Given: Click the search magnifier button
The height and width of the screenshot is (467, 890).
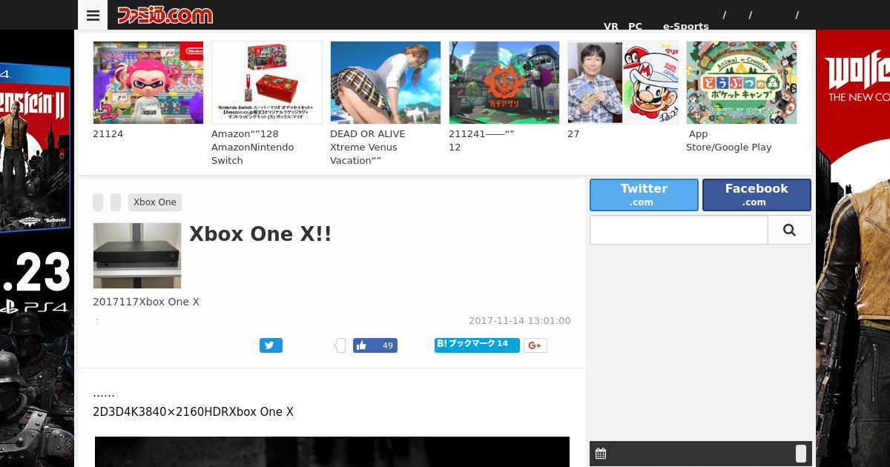Looking at the screenshot, I should pos(789,231).
